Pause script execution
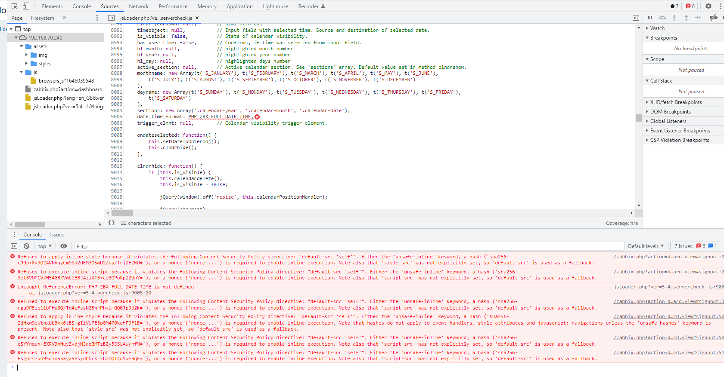This screenshot has width=724, height=377. pyautogui.click(x=650, y=18)
